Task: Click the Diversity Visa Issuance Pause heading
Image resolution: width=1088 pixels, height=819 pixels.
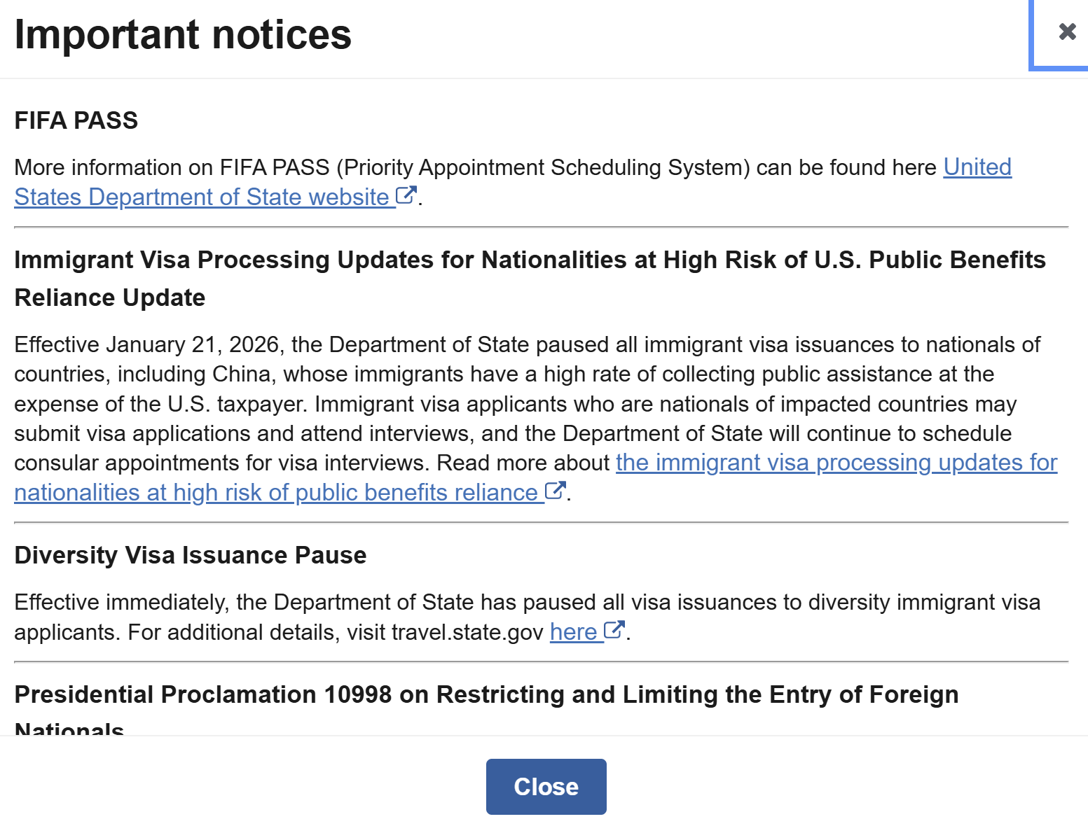Action: pyautogui.click(x=191, y=555)
